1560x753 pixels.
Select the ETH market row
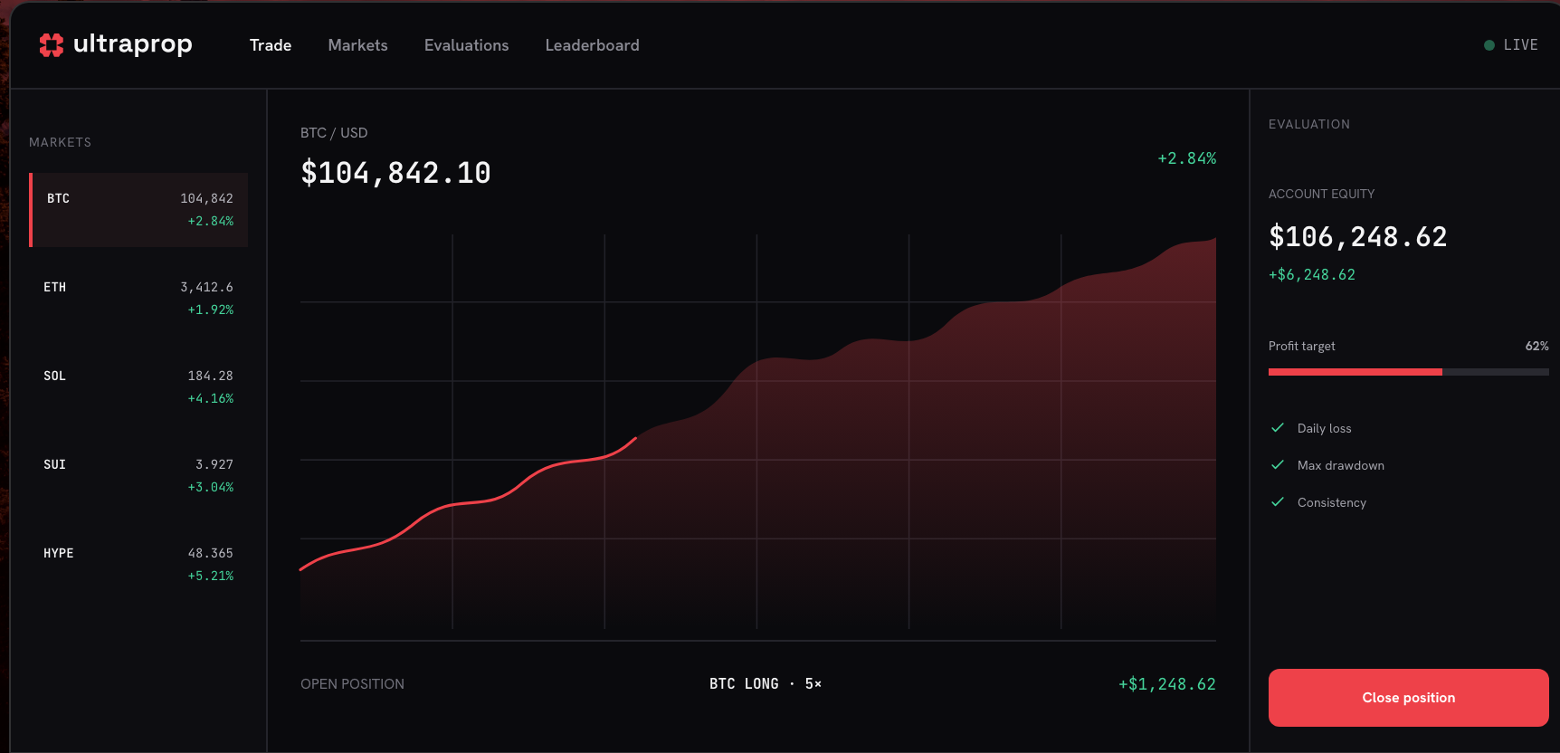click(x=138, y=299)
